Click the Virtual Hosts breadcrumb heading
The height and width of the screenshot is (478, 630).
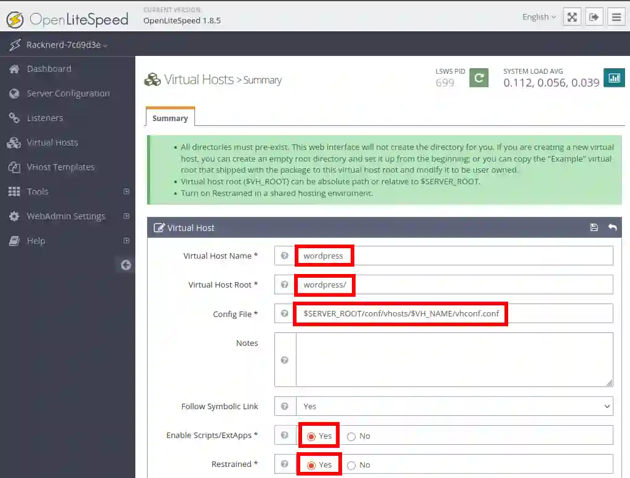(x=198, y=80)
